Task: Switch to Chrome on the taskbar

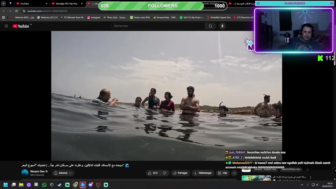Action: click(x=75, y=185)
